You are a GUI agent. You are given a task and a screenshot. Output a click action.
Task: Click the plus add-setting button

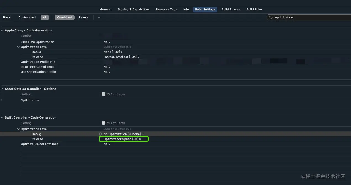pyautogui.click(x=99, y=17)
